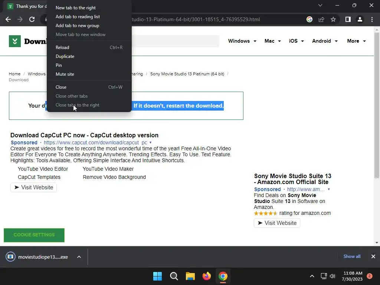This screenshot has width=380, height=285.
Task: Open the Chrome three-dot menu
Action: 372,19
